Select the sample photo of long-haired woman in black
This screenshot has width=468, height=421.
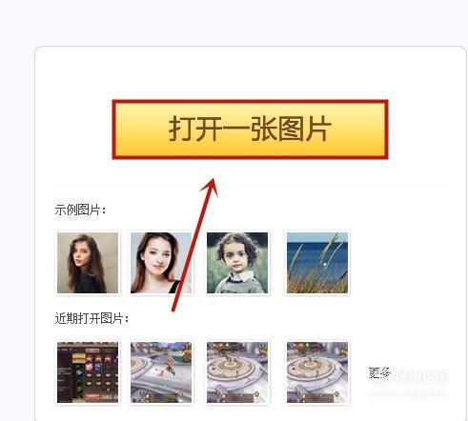88,263
